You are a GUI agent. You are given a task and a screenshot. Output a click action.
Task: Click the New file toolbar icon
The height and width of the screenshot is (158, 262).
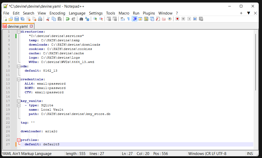[x=5, y=19]
